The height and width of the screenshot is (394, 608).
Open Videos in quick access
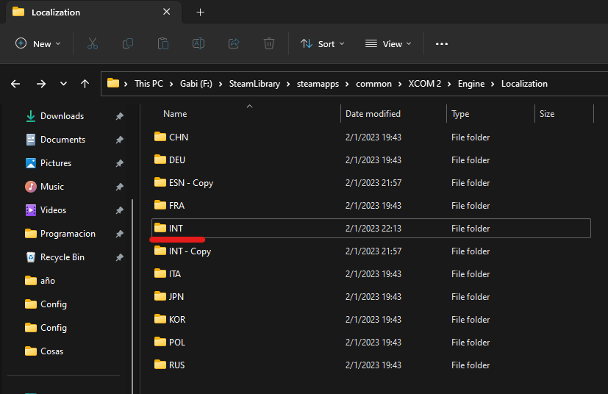(53, 210)
